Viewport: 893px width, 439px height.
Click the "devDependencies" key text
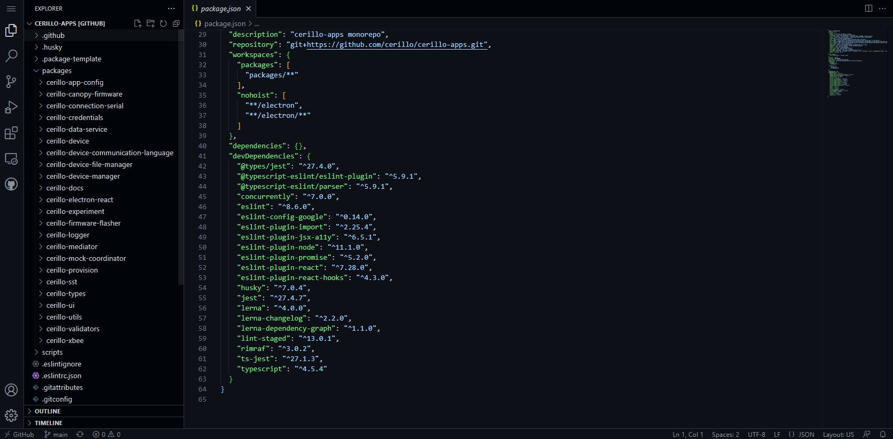264,156
